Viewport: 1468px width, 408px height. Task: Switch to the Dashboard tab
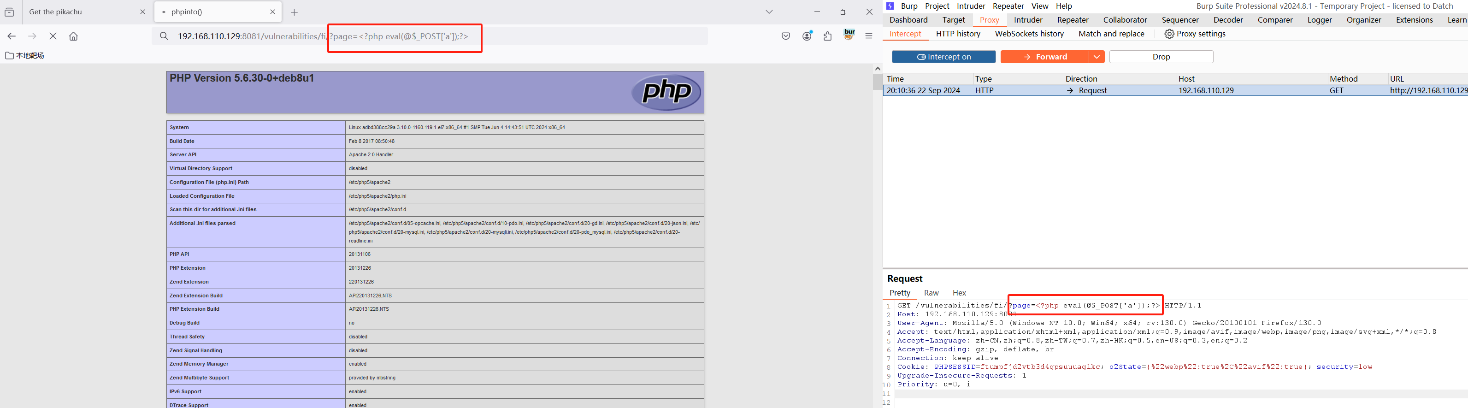[x=908, y=20]
